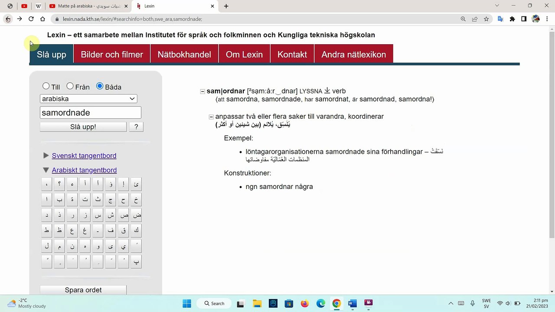Image resolution: width=555 pixels, height=312 pixels.
Task: Collapse the samordnar entry with minus box
Action: point(202,91)
